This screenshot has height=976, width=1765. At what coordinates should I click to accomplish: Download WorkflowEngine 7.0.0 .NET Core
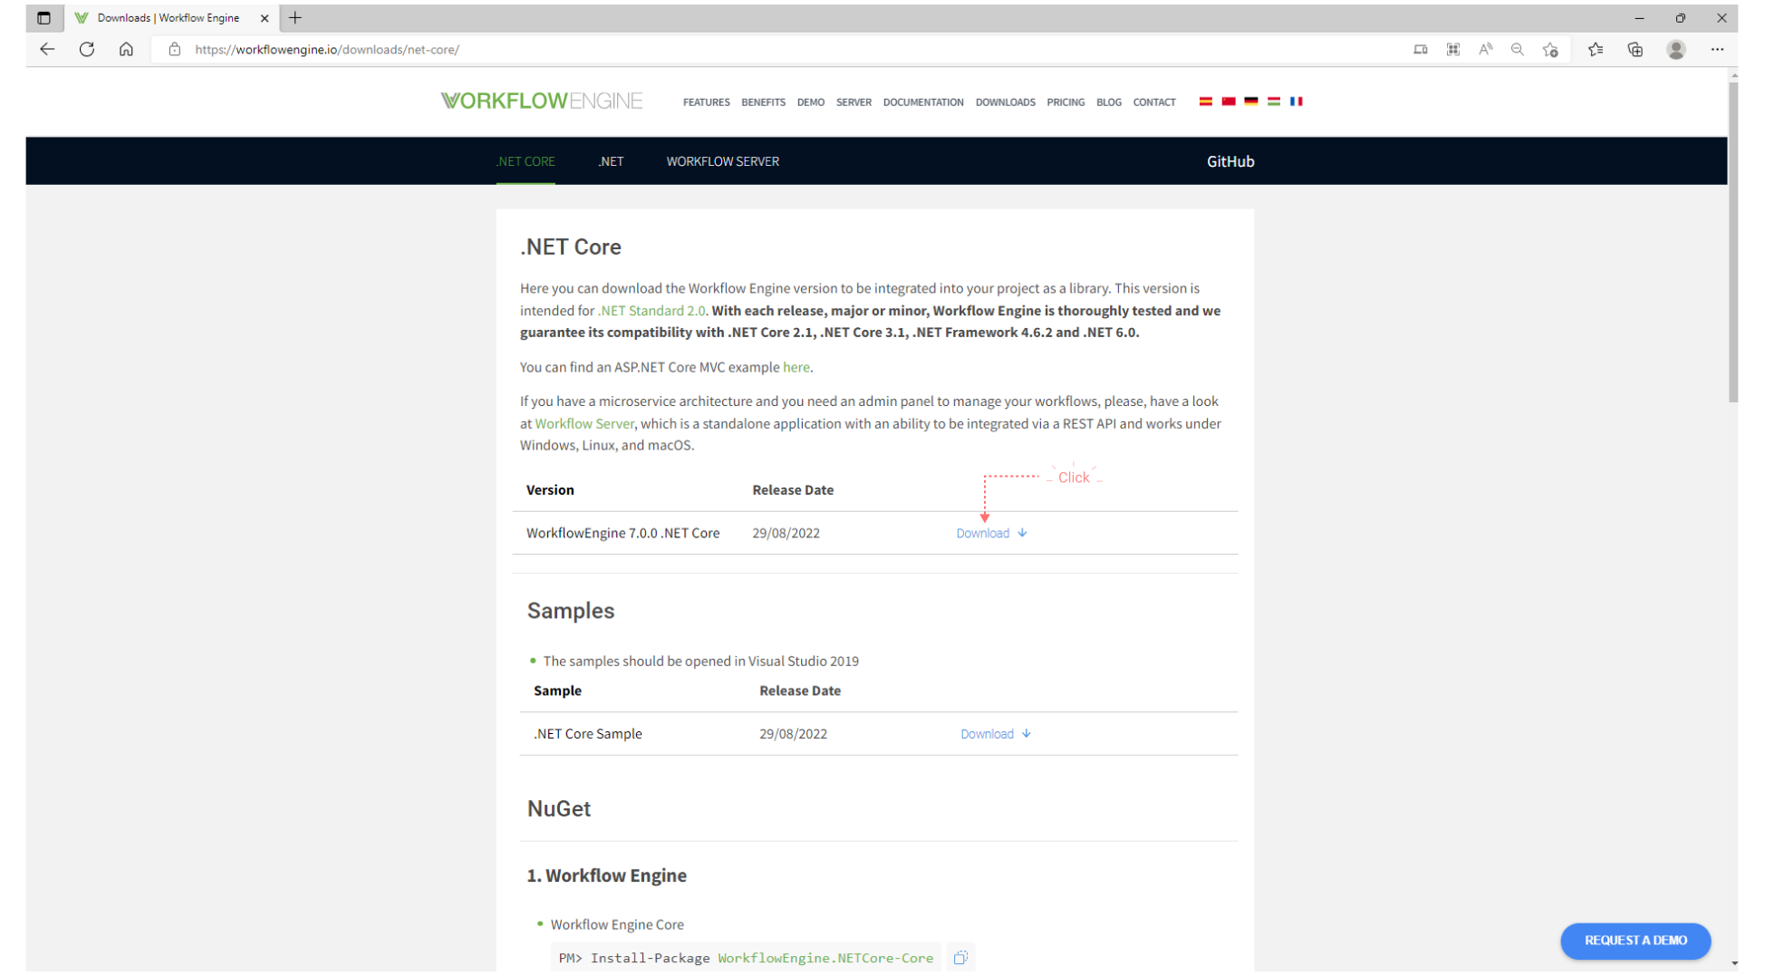pos(991,534)
